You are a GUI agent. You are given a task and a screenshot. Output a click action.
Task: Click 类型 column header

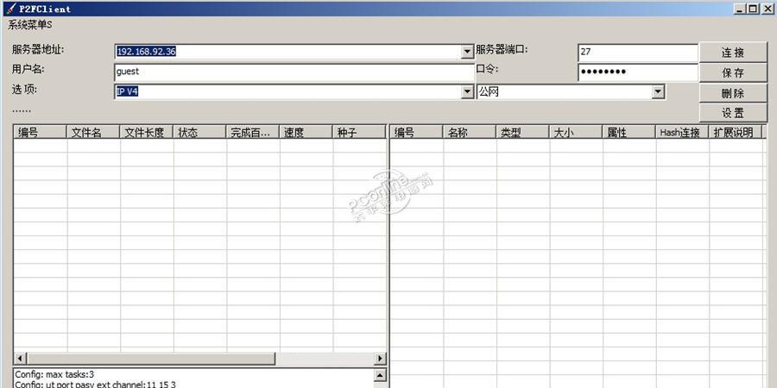tap(523, 132)
